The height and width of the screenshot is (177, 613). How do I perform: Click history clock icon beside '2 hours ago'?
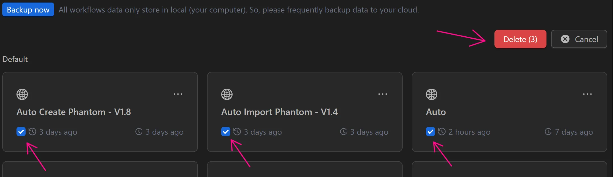pos(442,132)
